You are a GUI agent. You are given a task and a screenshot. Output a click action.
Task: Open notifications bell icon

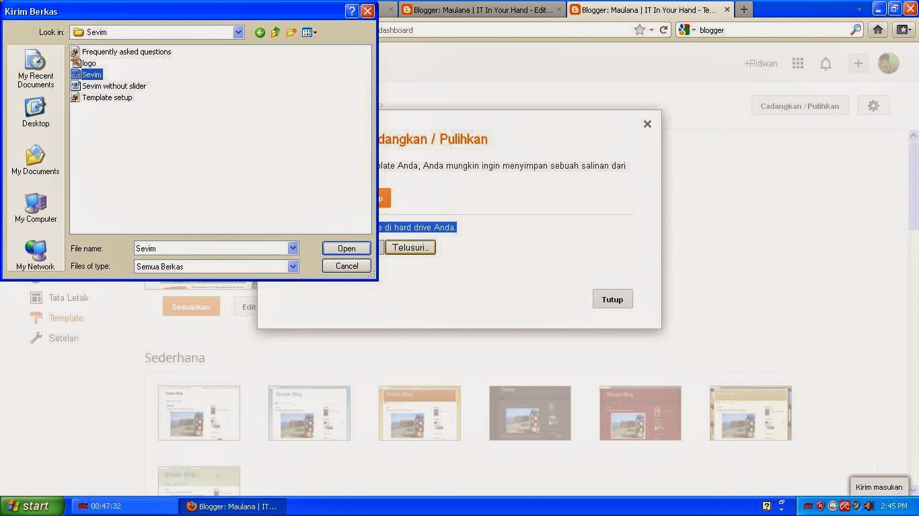point(825,64)
